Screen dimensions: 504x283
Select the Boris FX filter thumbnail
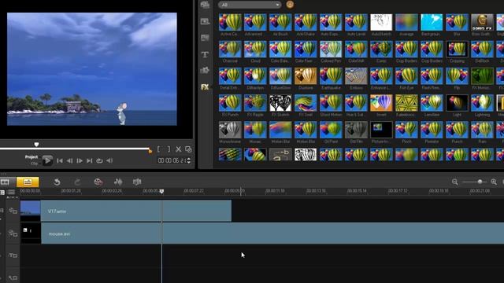[482, 23]
